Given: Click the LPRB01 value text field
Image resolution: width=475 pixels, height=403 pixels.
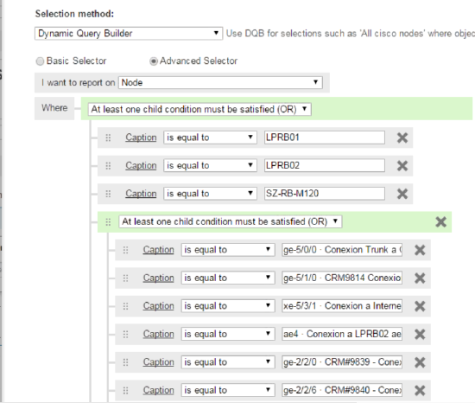Looking at the screenshot, I should (325, 138).
